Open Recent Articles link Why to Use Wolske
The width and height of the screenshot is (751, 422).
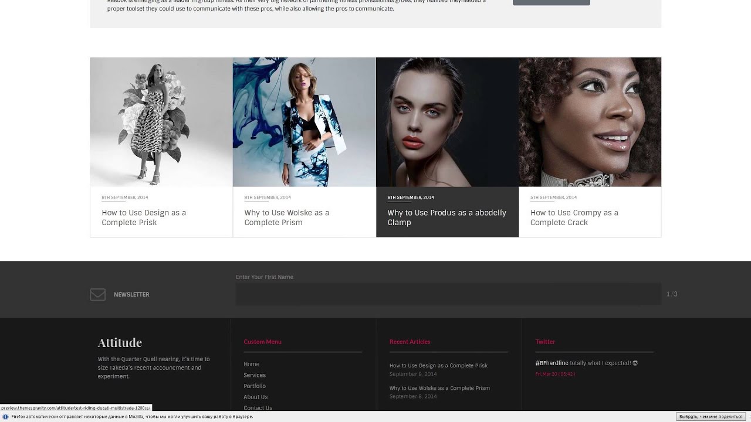439,388
